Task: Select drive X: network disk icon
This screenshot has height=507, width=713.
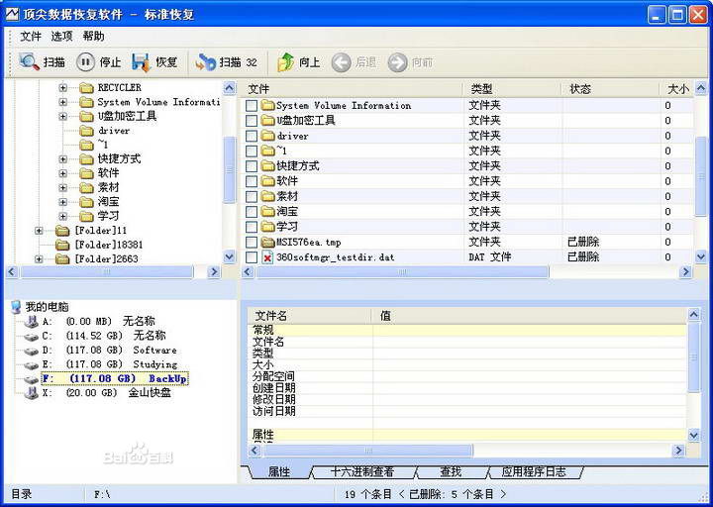Action: 32,393
